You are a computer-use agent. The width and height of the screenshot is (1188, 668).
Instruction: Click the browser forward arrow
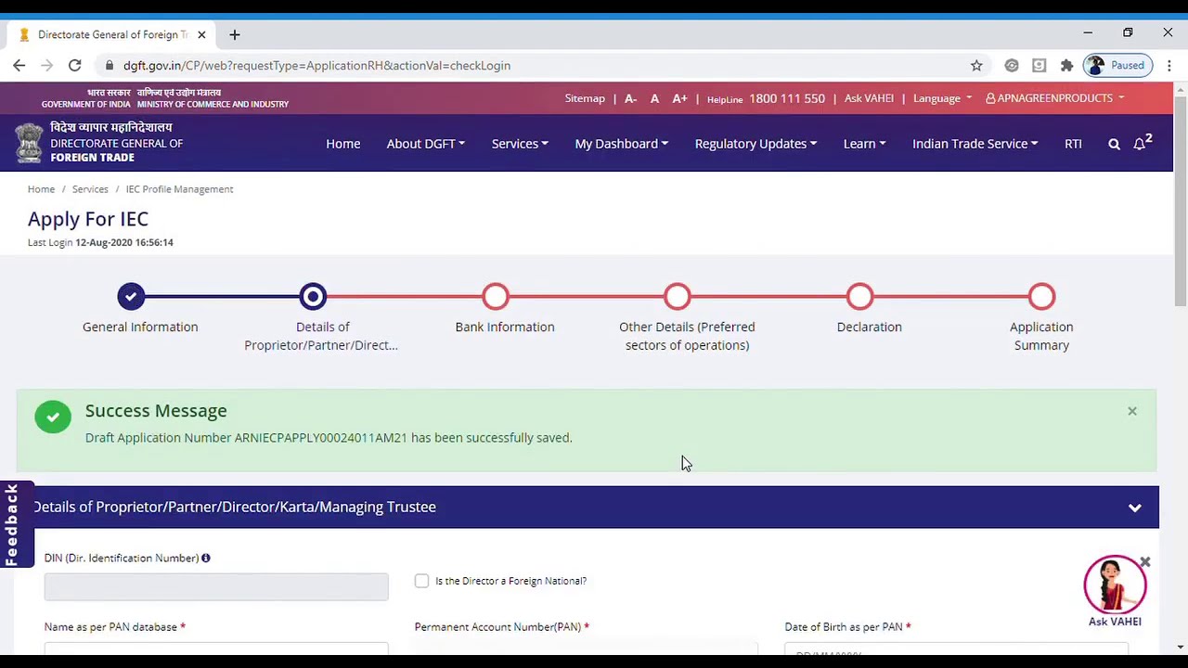click(46, 65)
